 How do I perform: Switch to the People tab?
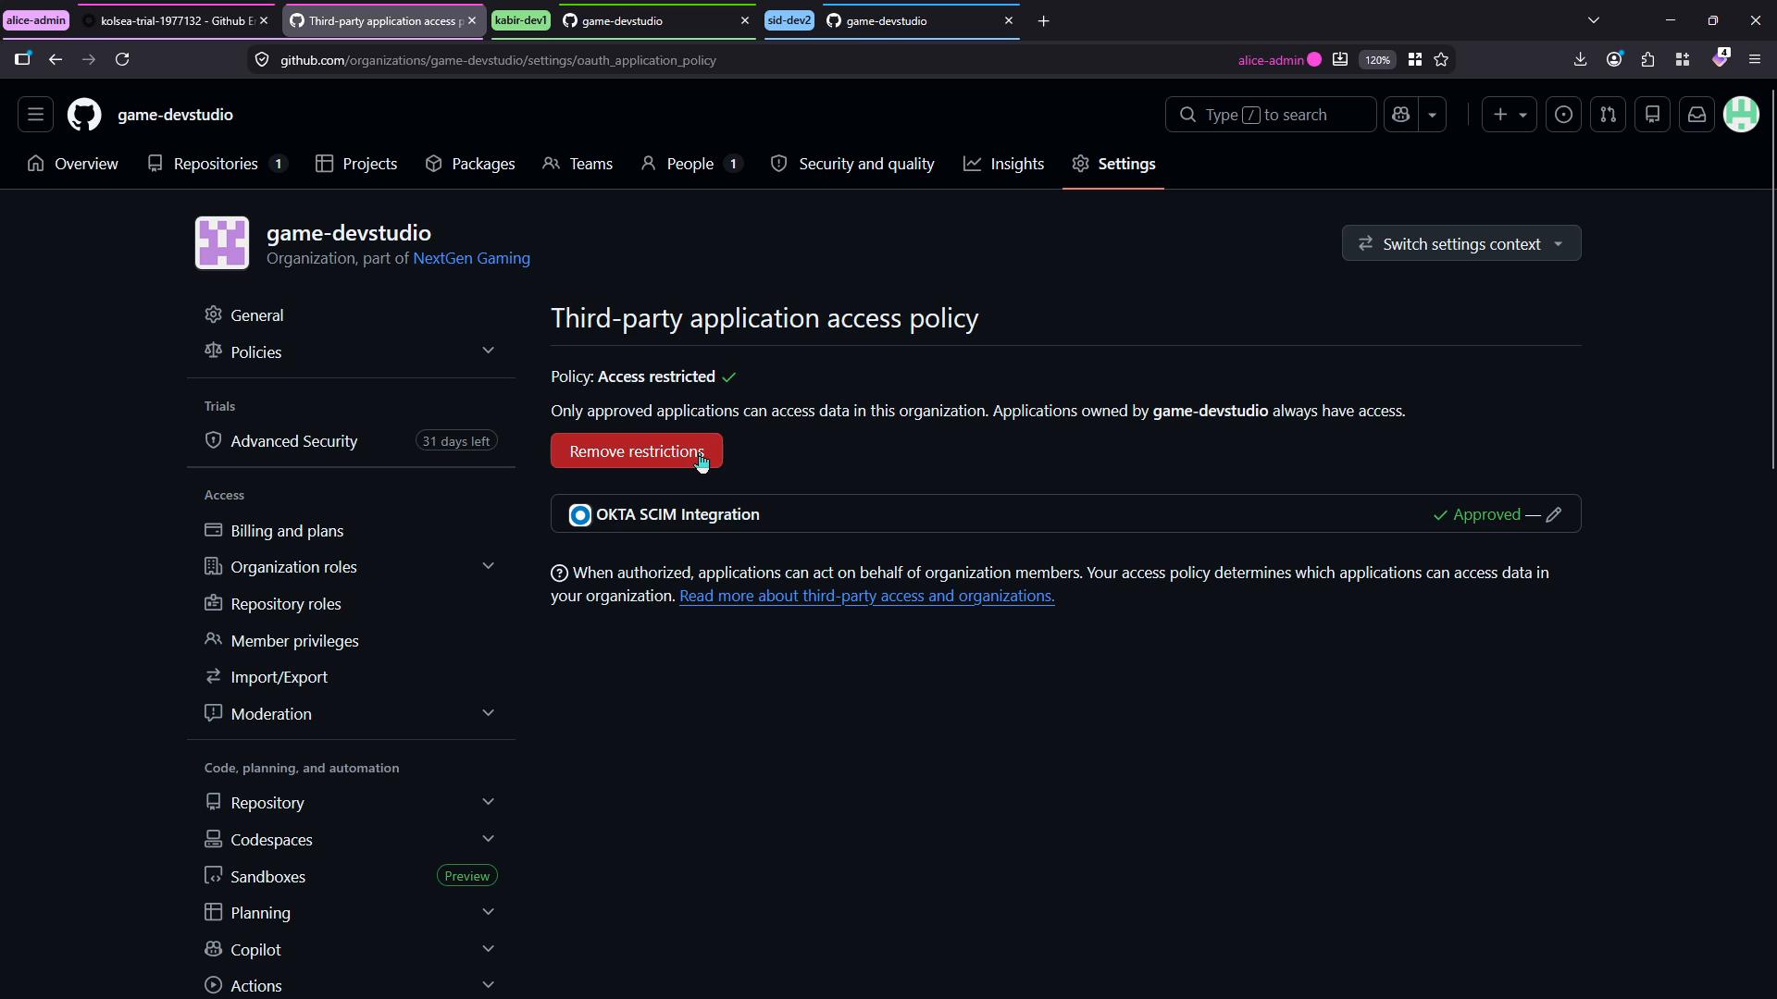click(x=691, y=164)
